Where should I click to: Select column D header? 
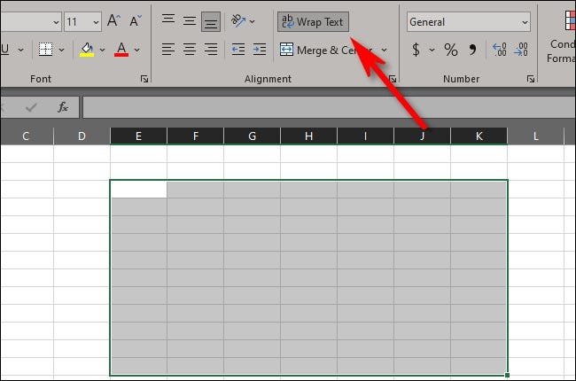pyautogui.click(x=82, y=136)
